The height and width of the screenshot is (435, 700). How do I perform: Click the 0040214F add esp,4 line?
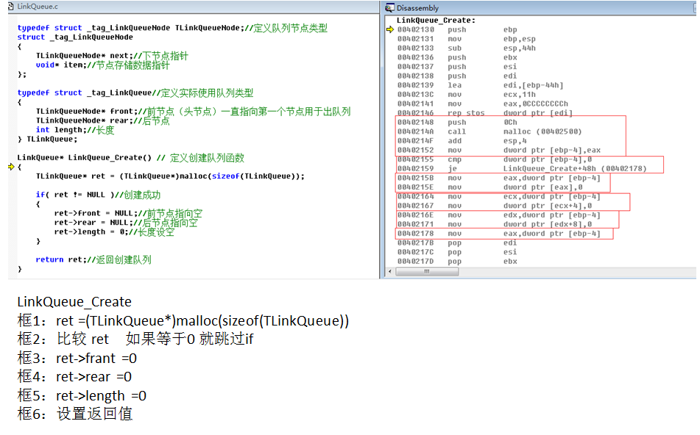pyautogui.click(x=462, y=141)
